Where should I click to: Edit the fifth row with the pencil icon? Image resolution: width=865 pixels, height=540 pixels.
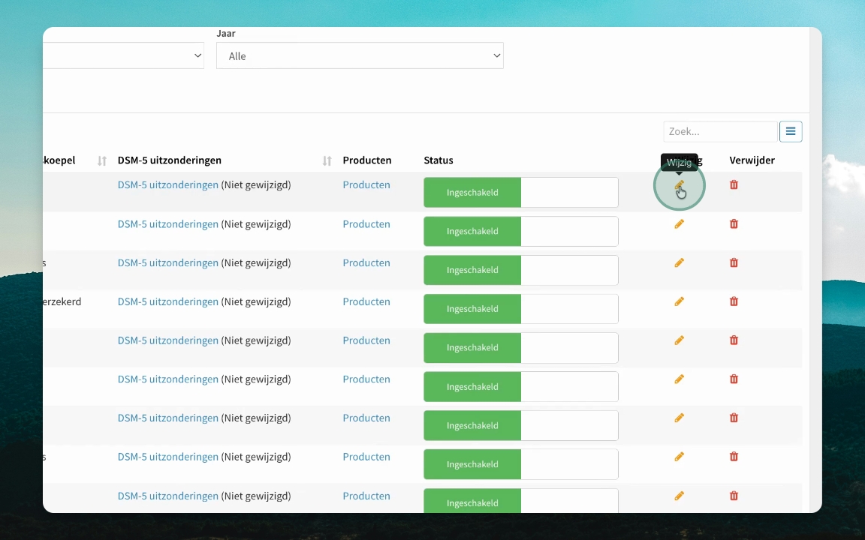point(679,340)
